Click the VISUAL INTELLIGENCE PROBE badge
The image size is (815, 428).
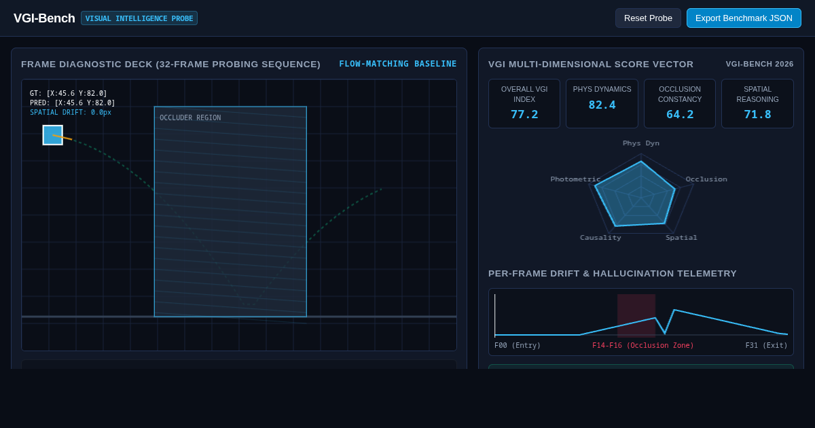[x=139, y=18]
